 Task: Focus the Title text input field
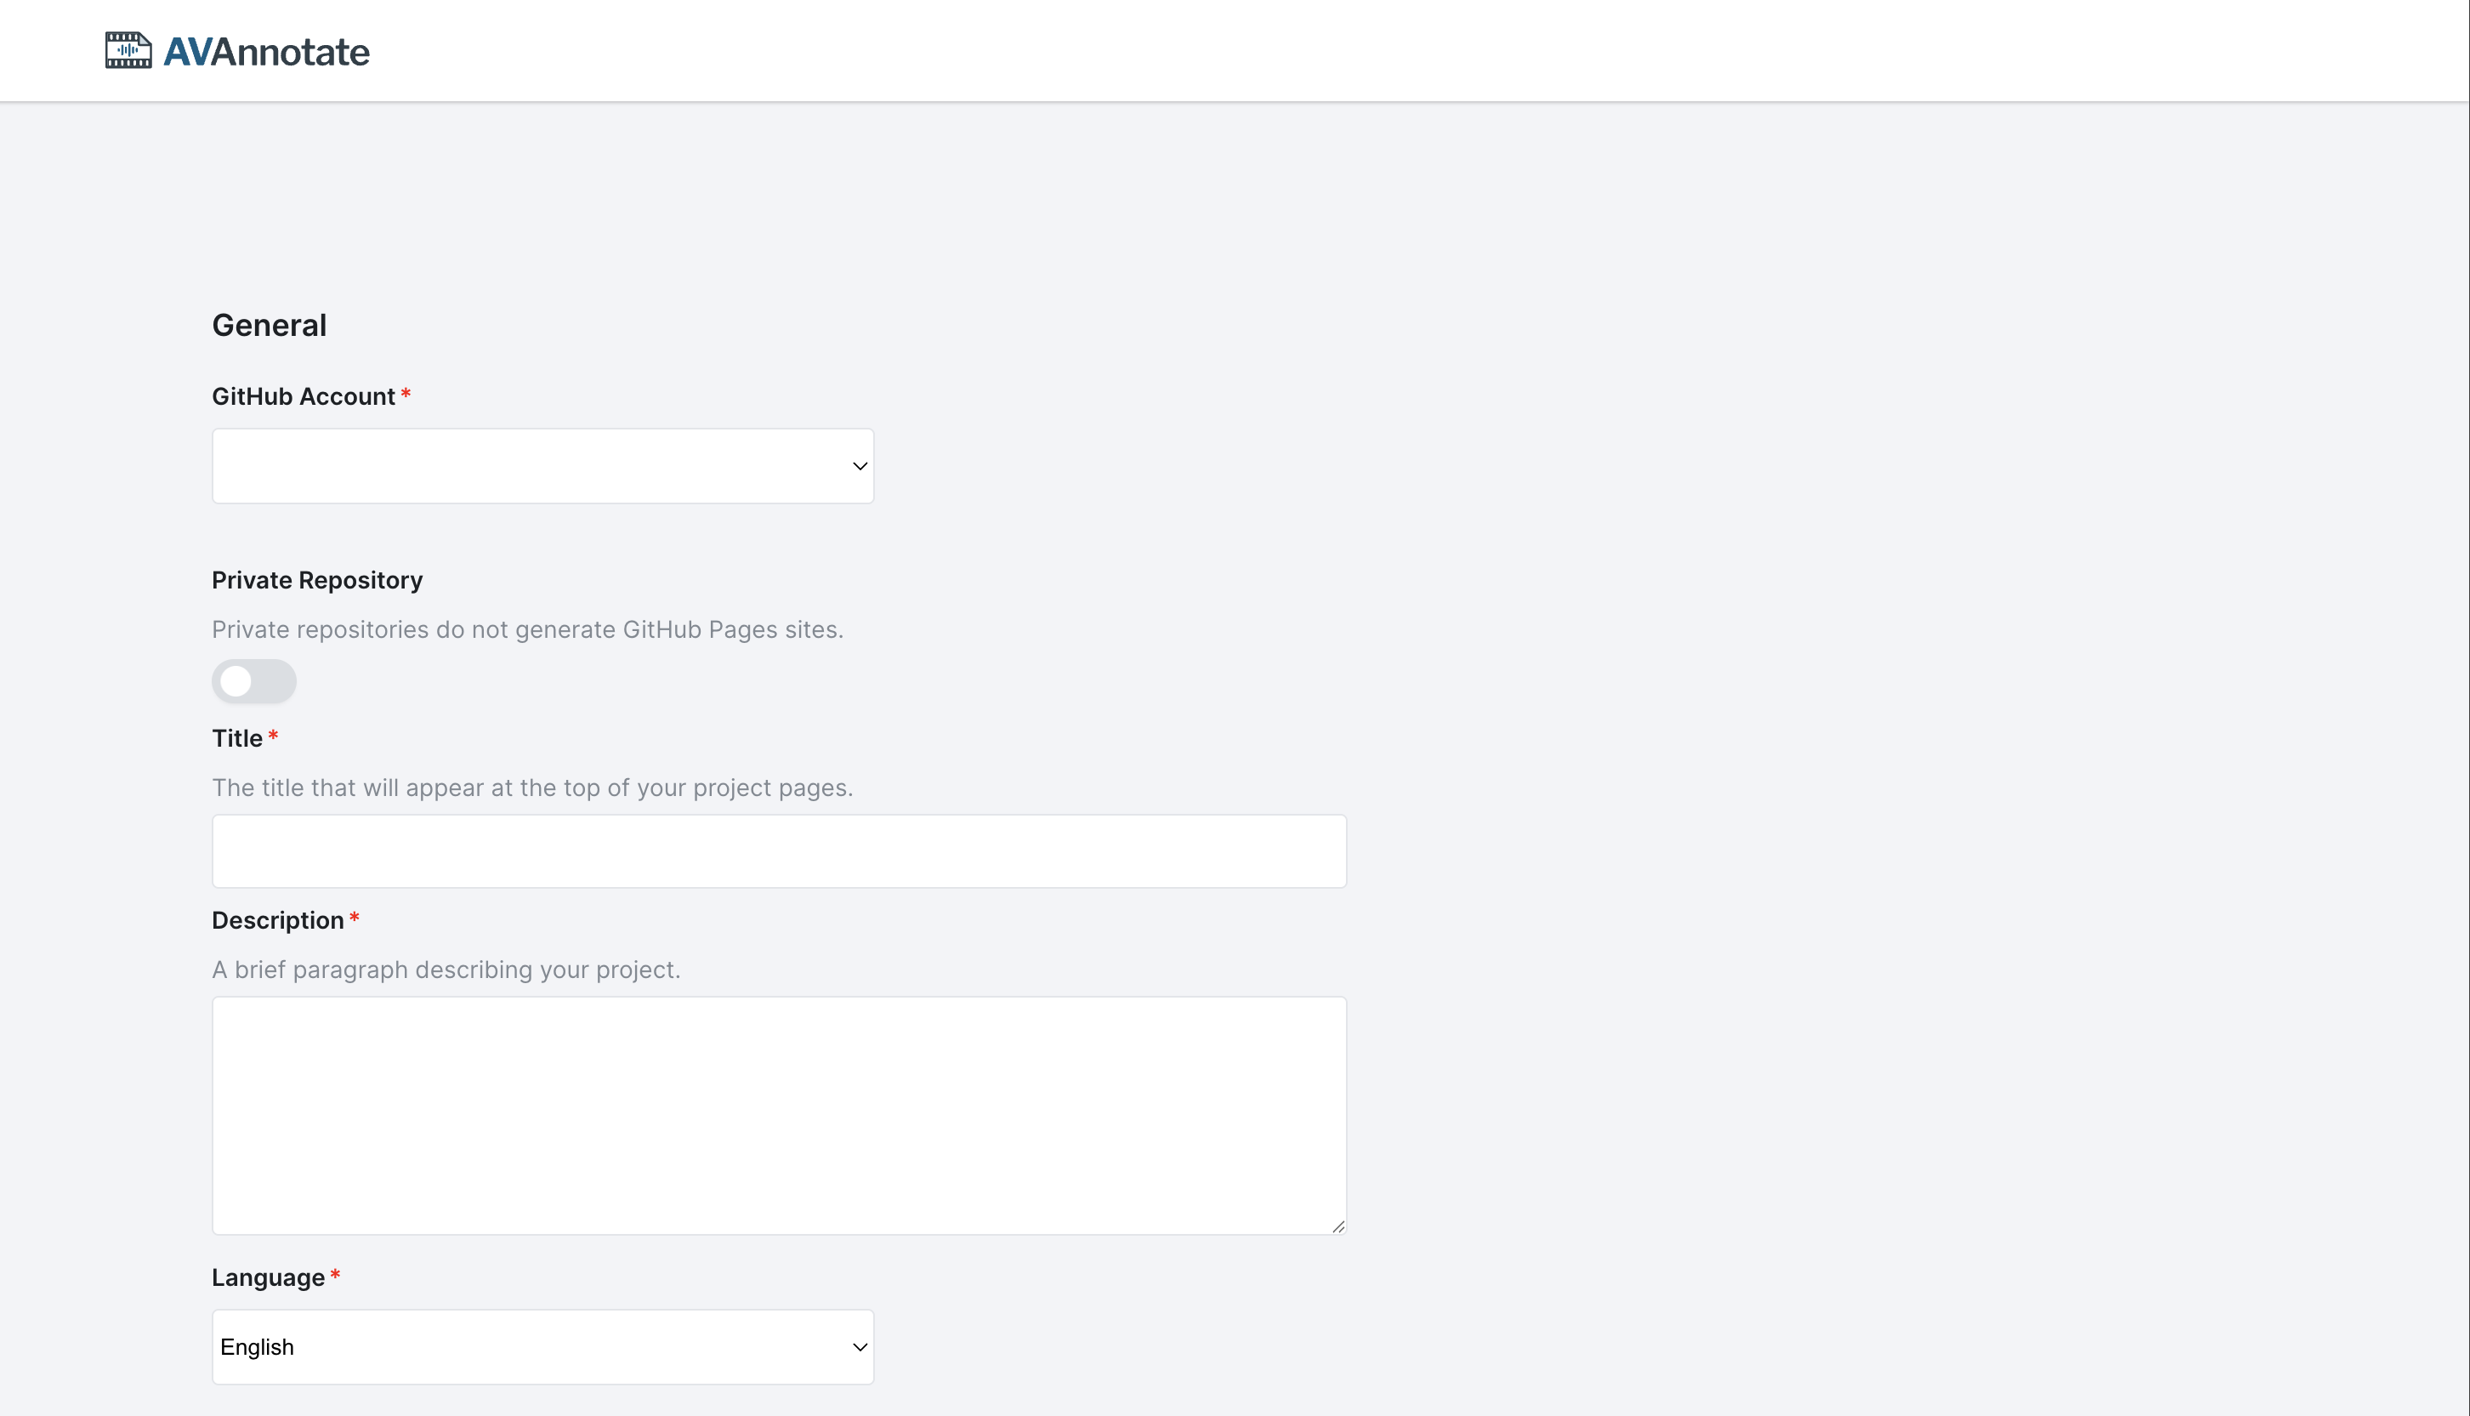pyautogui.click(x=779, y=851)
